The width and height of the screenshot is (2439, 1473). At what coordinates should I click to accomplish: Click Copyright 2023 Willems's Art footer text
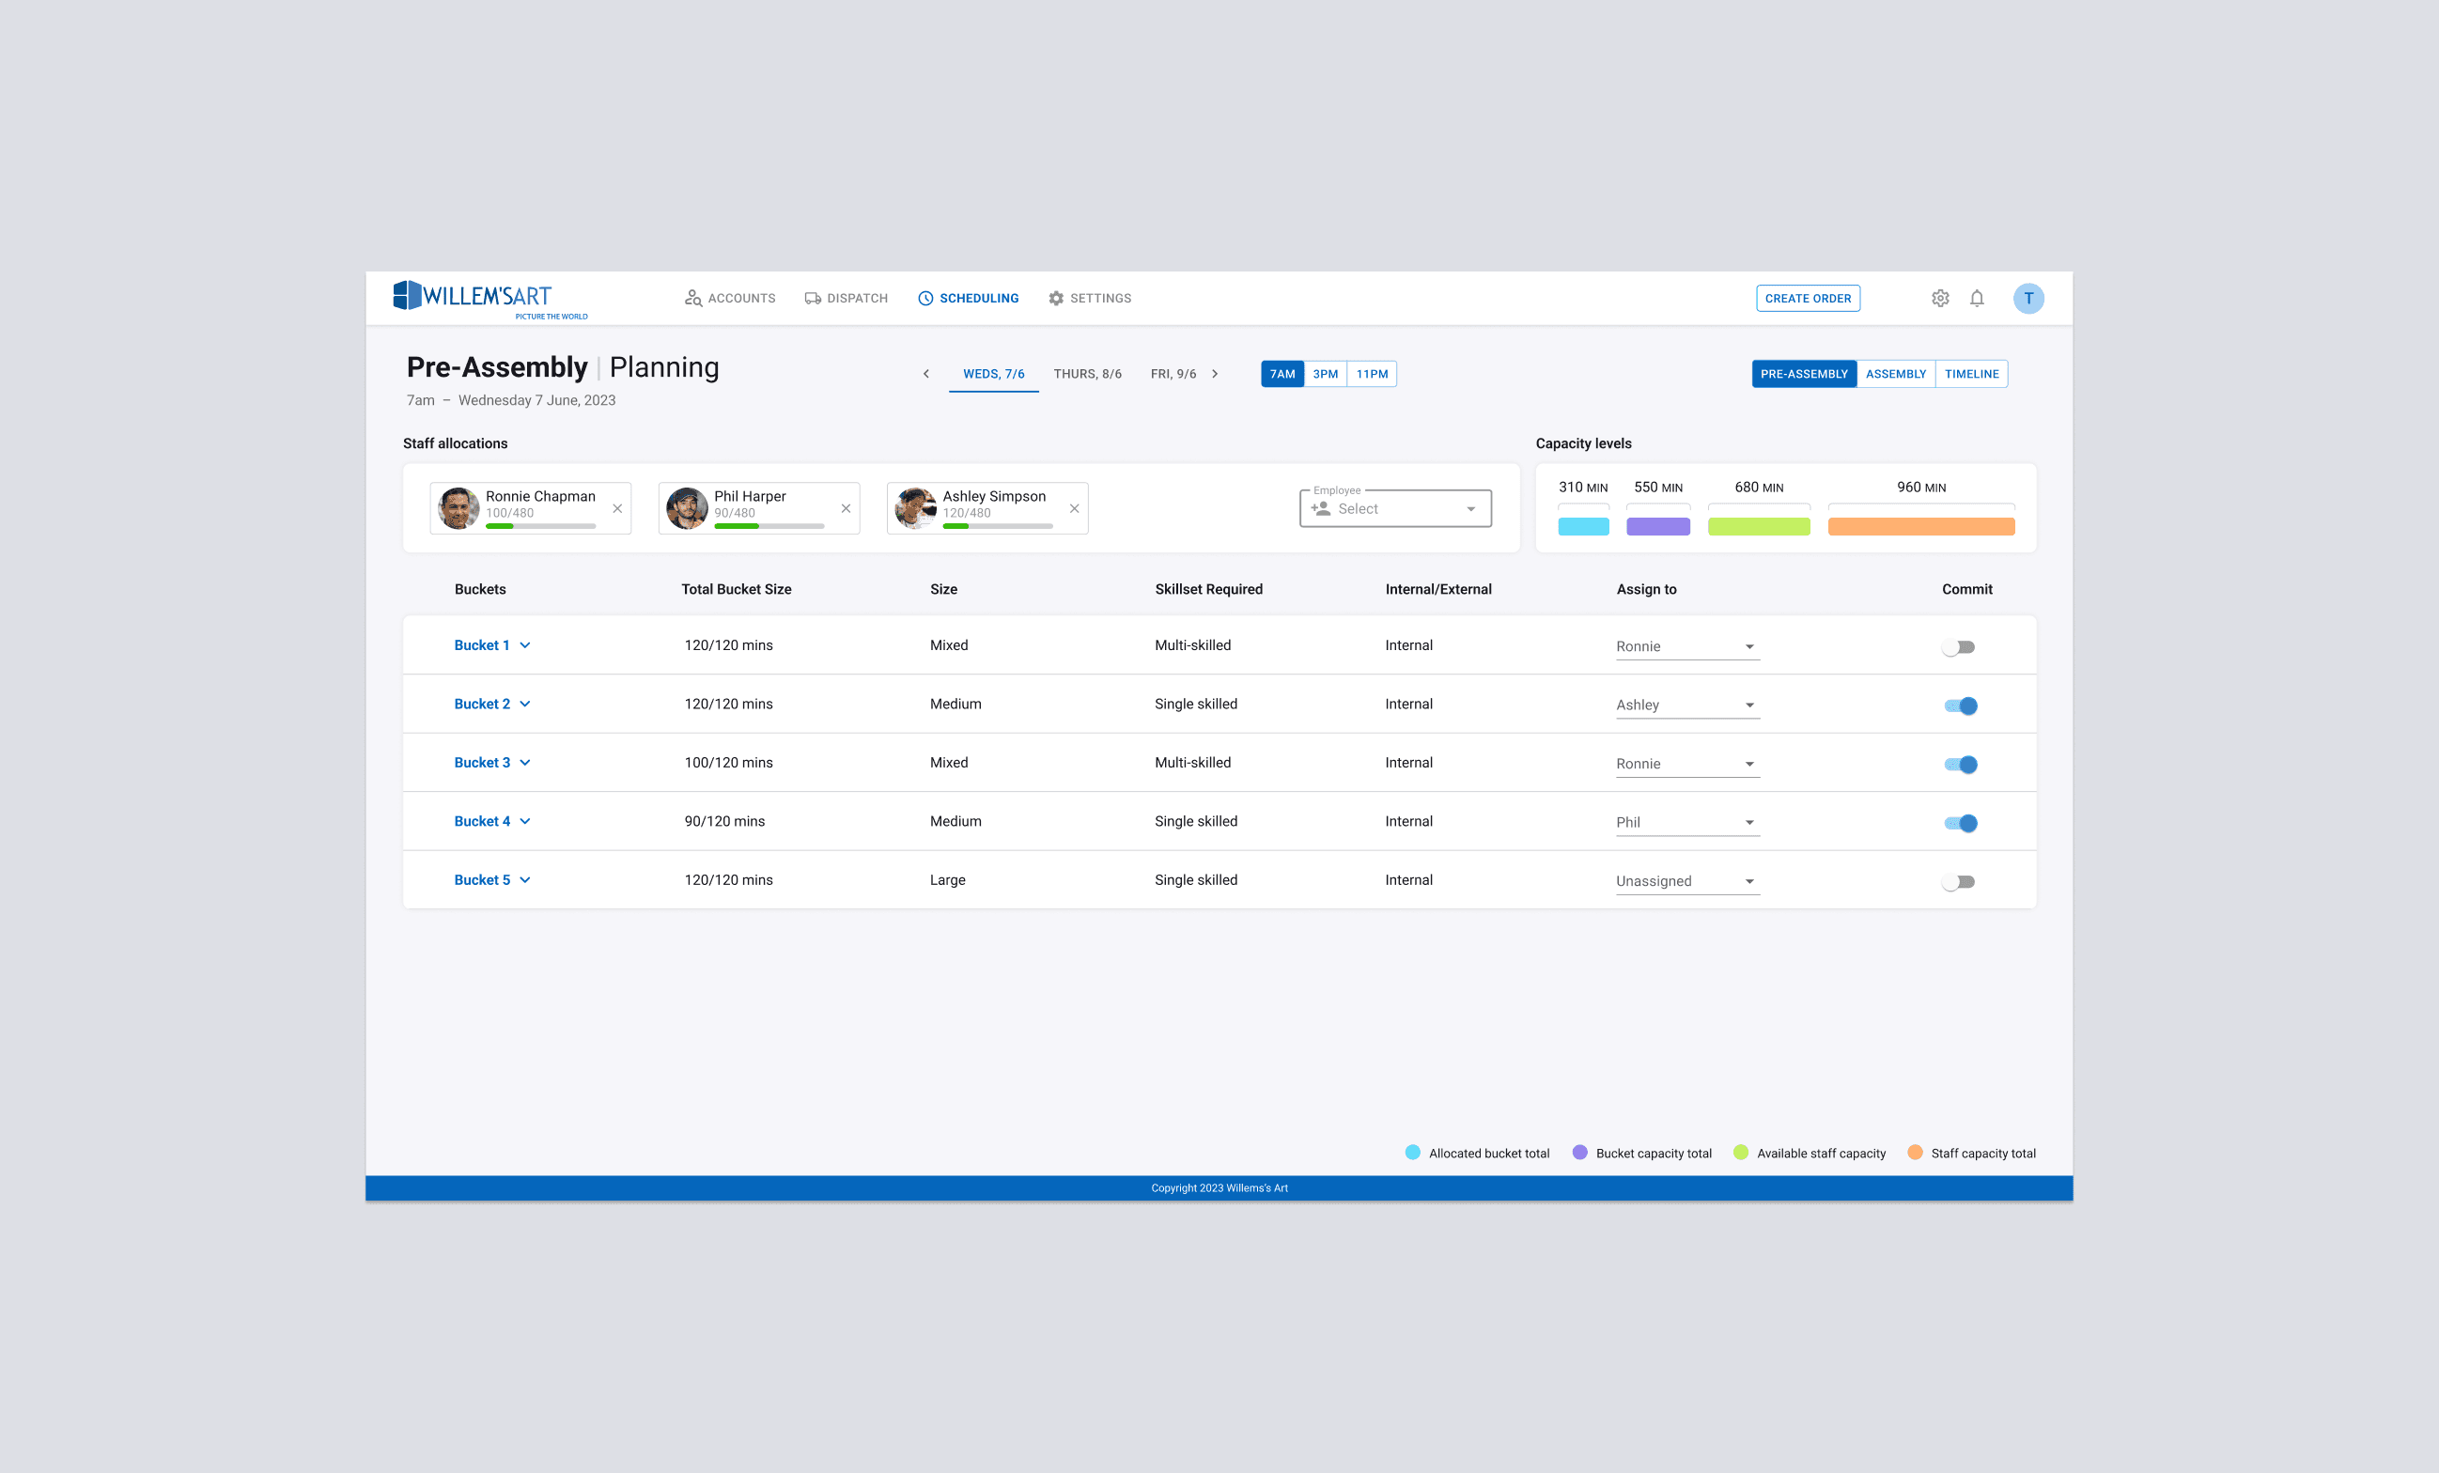[x=1219, y=1188]
